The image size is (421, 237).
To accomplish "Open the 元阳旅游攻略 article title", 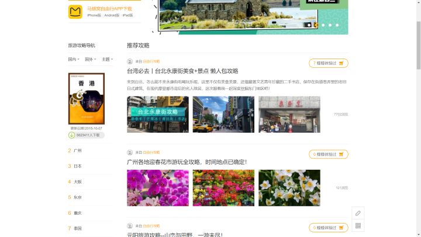I will pyautogui.click(x=175, y=235).
